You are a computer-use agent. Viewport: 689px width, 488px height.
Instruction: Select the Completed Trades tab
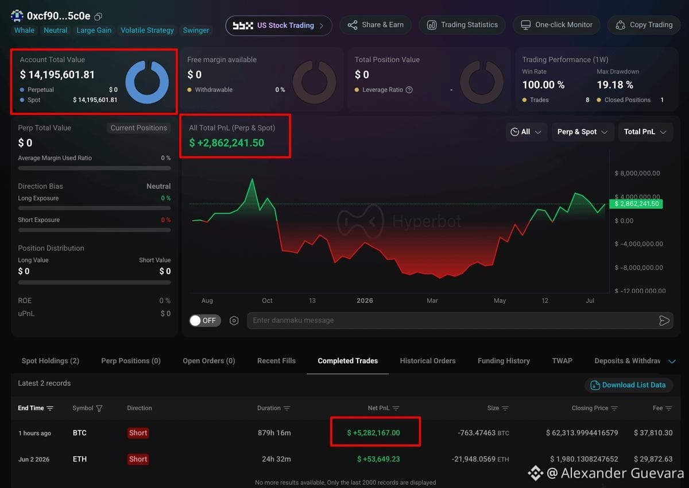[x=348, y=361]
